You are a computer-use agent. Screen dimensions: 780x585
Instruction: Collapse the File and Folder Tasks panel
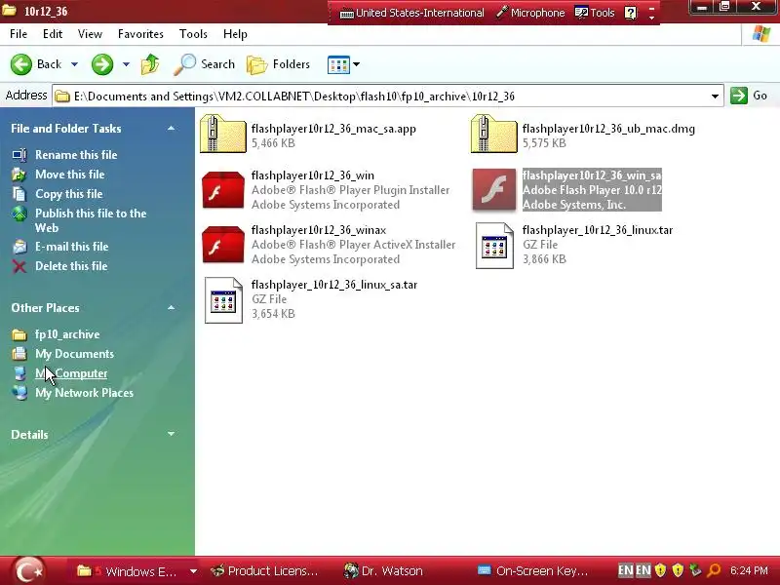[172, 129]
